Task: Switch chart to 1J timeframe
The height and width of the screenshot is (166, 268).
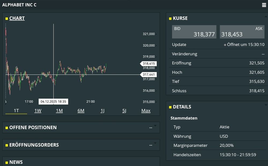Action: (102, 111)
